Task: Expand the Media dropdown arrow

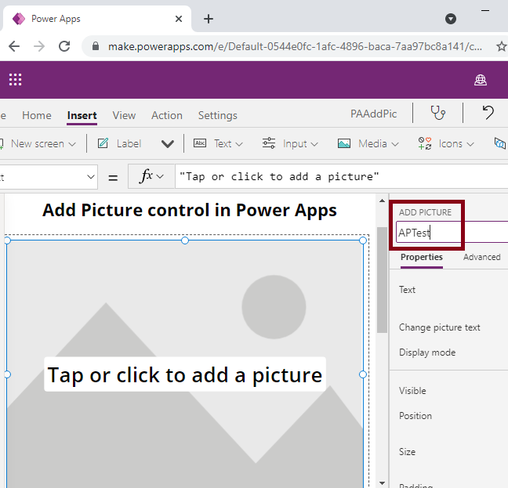Action: coord(394,144)
